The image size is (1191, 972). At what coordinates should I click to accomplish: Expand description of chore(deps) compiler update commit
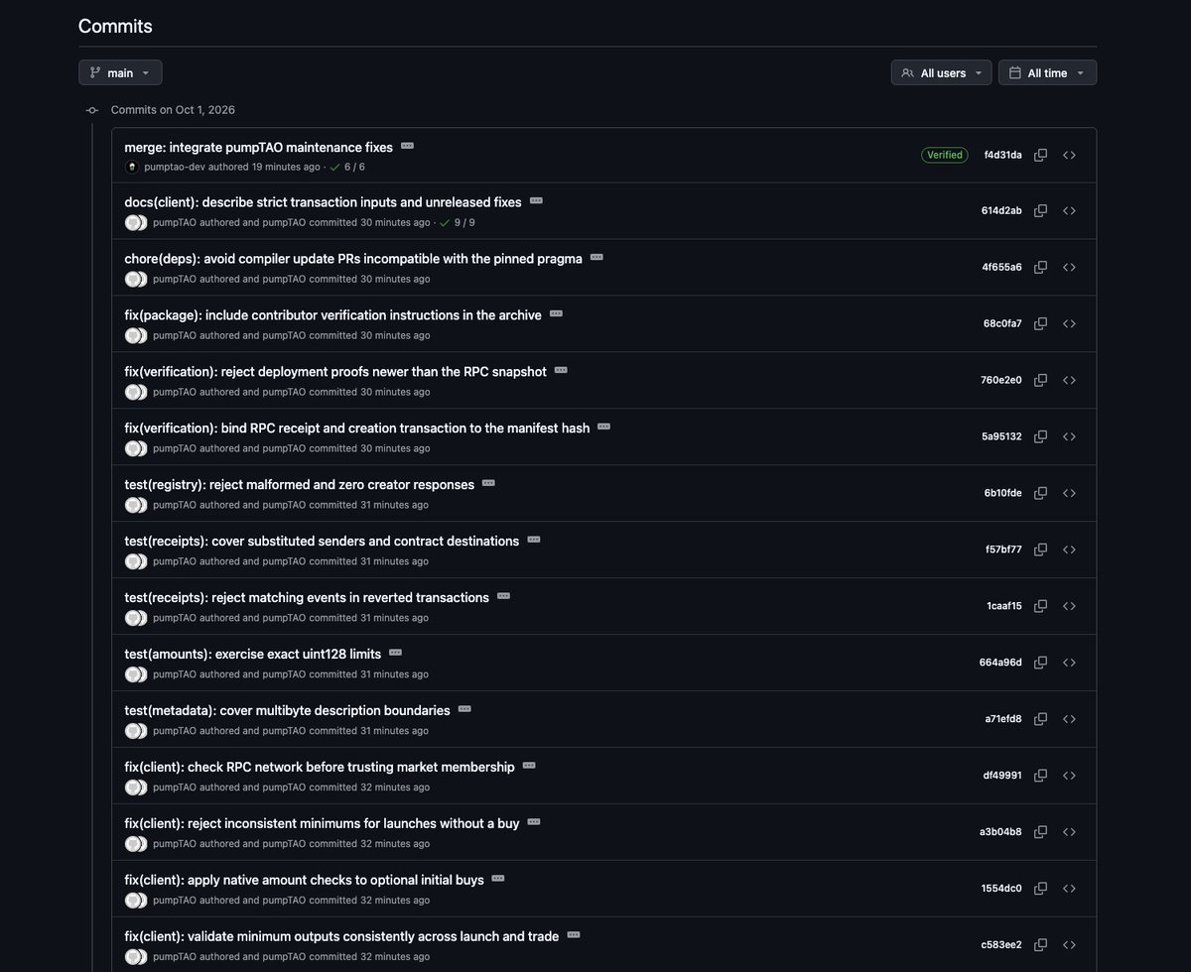pos(596,257)
